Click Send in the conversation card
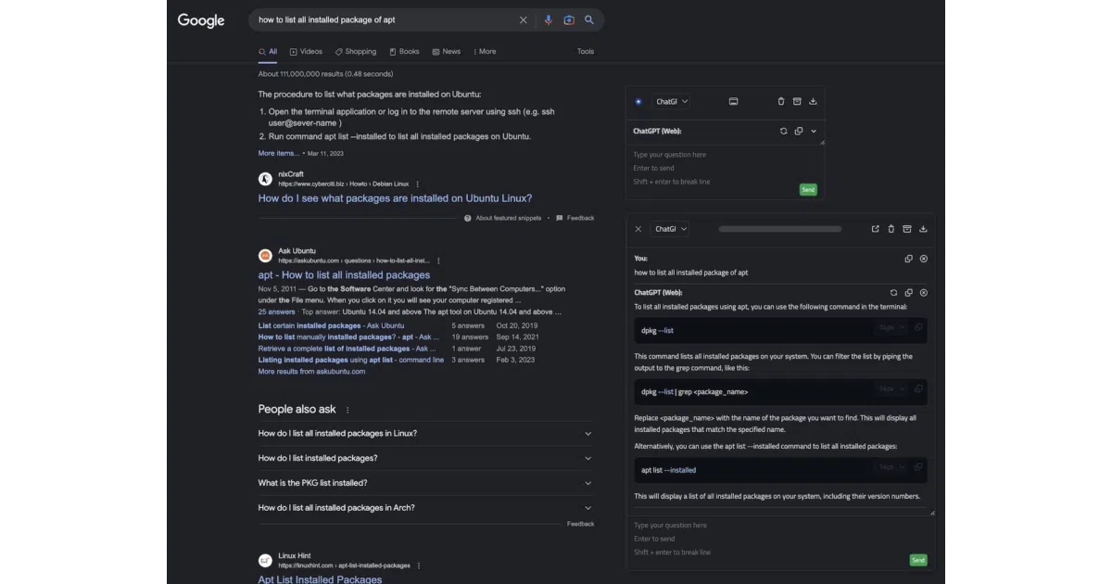Viewport: 1112px width, 584px height. tap(917, 560)
